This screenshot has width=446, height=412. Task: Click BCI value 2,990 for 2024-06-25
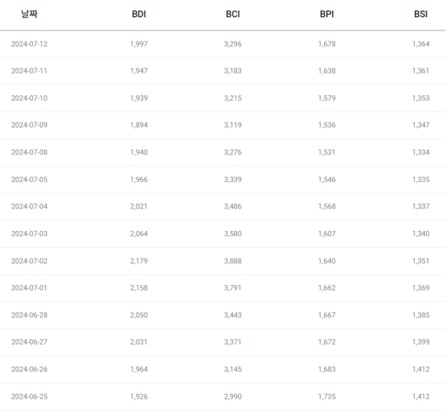point(233,396)
